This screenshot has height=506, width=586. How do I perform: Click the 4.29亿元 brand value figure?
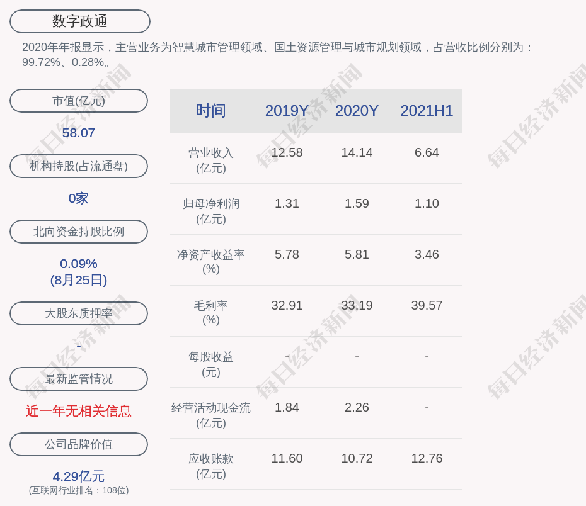pyautogui.click(x=79, y=476)
